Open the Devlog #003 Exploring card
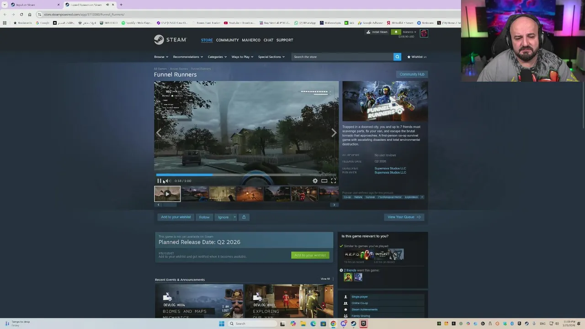Screen dimensions: 585x329 point(289,301)
